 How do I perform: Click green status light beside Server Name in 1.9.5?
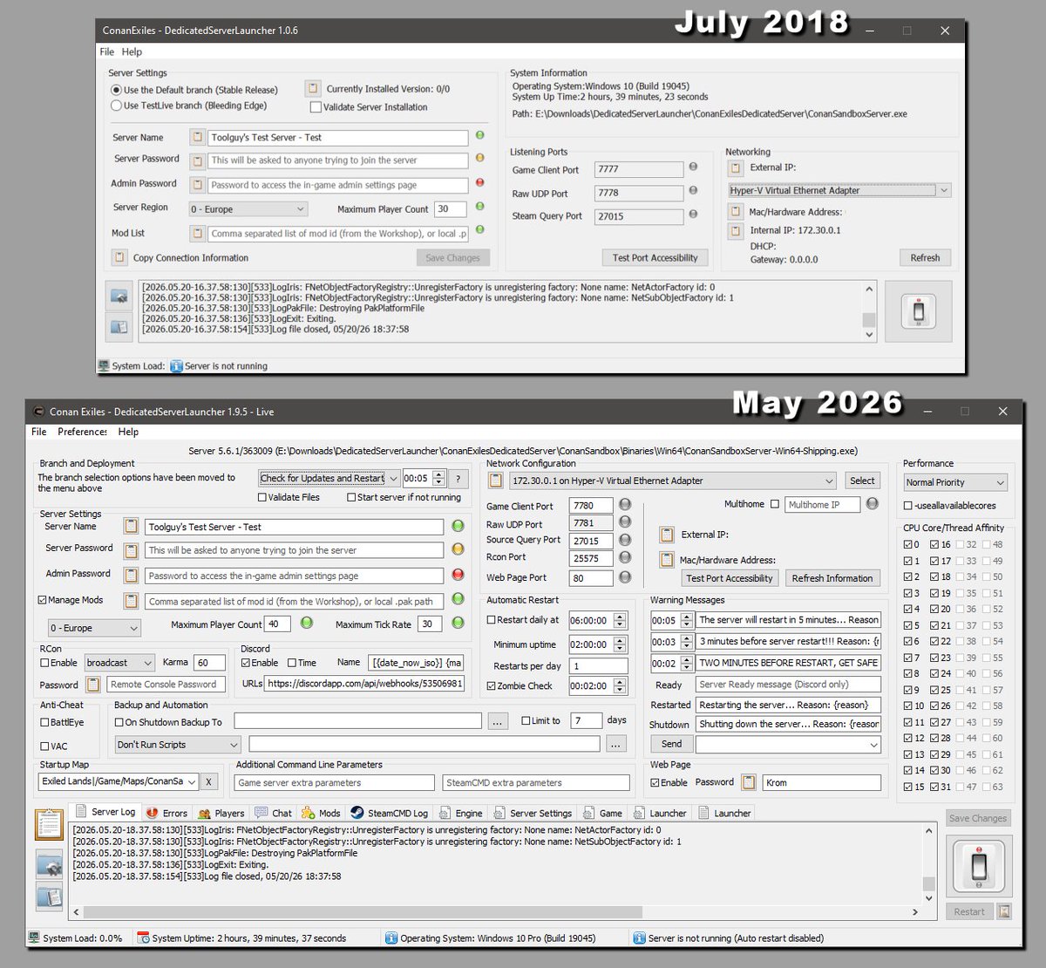(458, 526)
